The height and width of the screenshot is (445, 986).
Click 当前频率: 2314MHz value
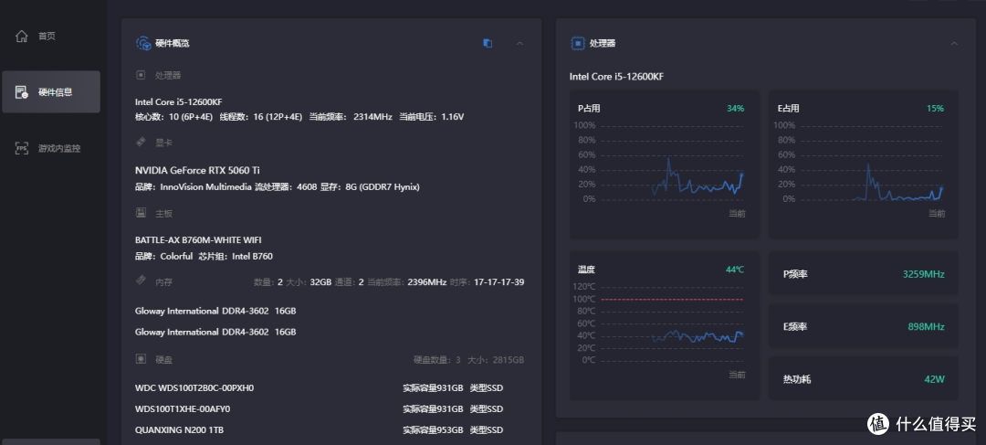click(x=351, y=117)
